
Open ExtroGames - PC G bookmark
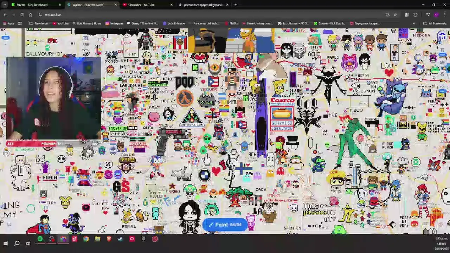(x=293, y=24)
